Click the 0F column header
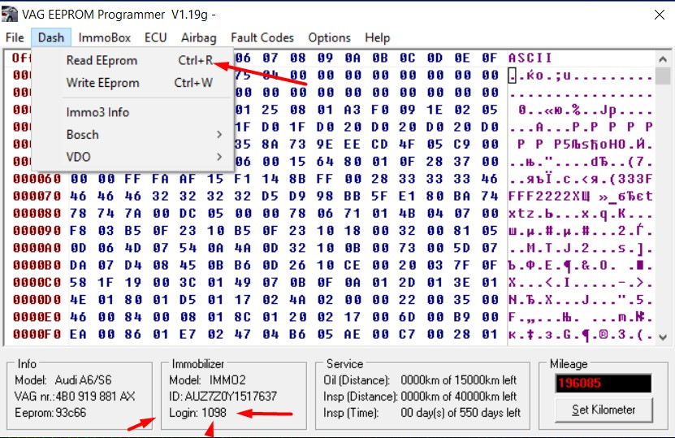Screen dimensions: 675x438 coord(490,58)
